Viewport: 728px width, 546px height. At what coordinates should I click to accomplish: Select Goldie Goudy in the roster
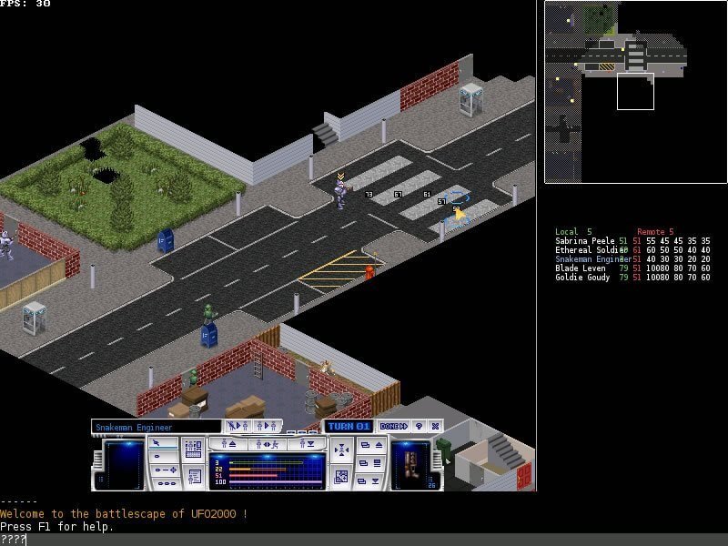[632, 278]
